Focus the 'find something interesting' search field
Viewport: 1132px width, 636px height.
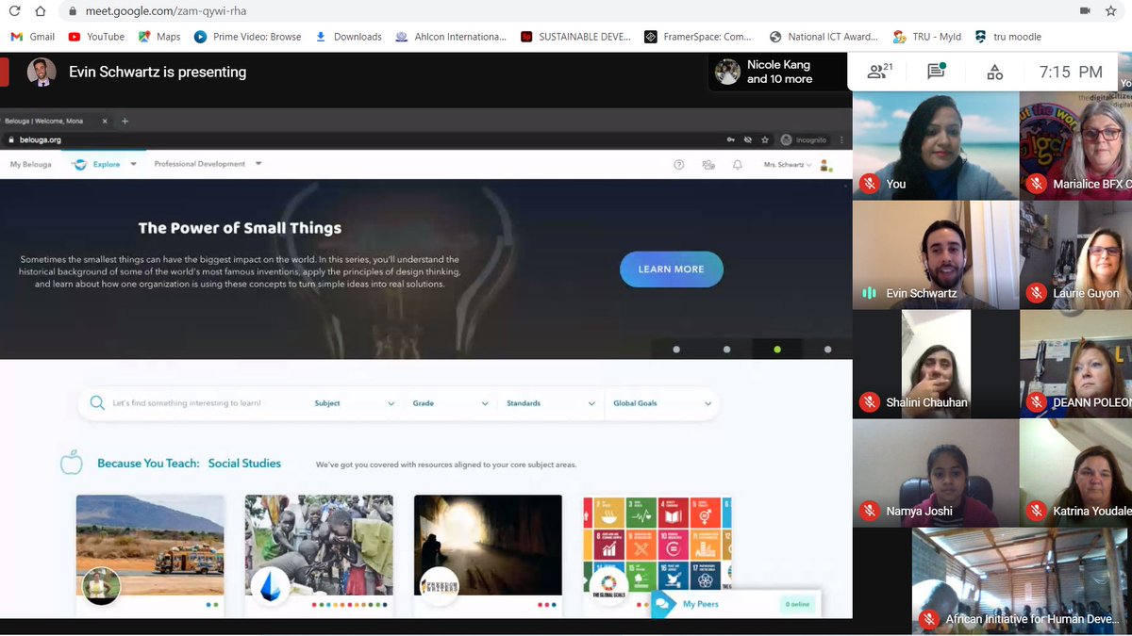click(187, 403)
